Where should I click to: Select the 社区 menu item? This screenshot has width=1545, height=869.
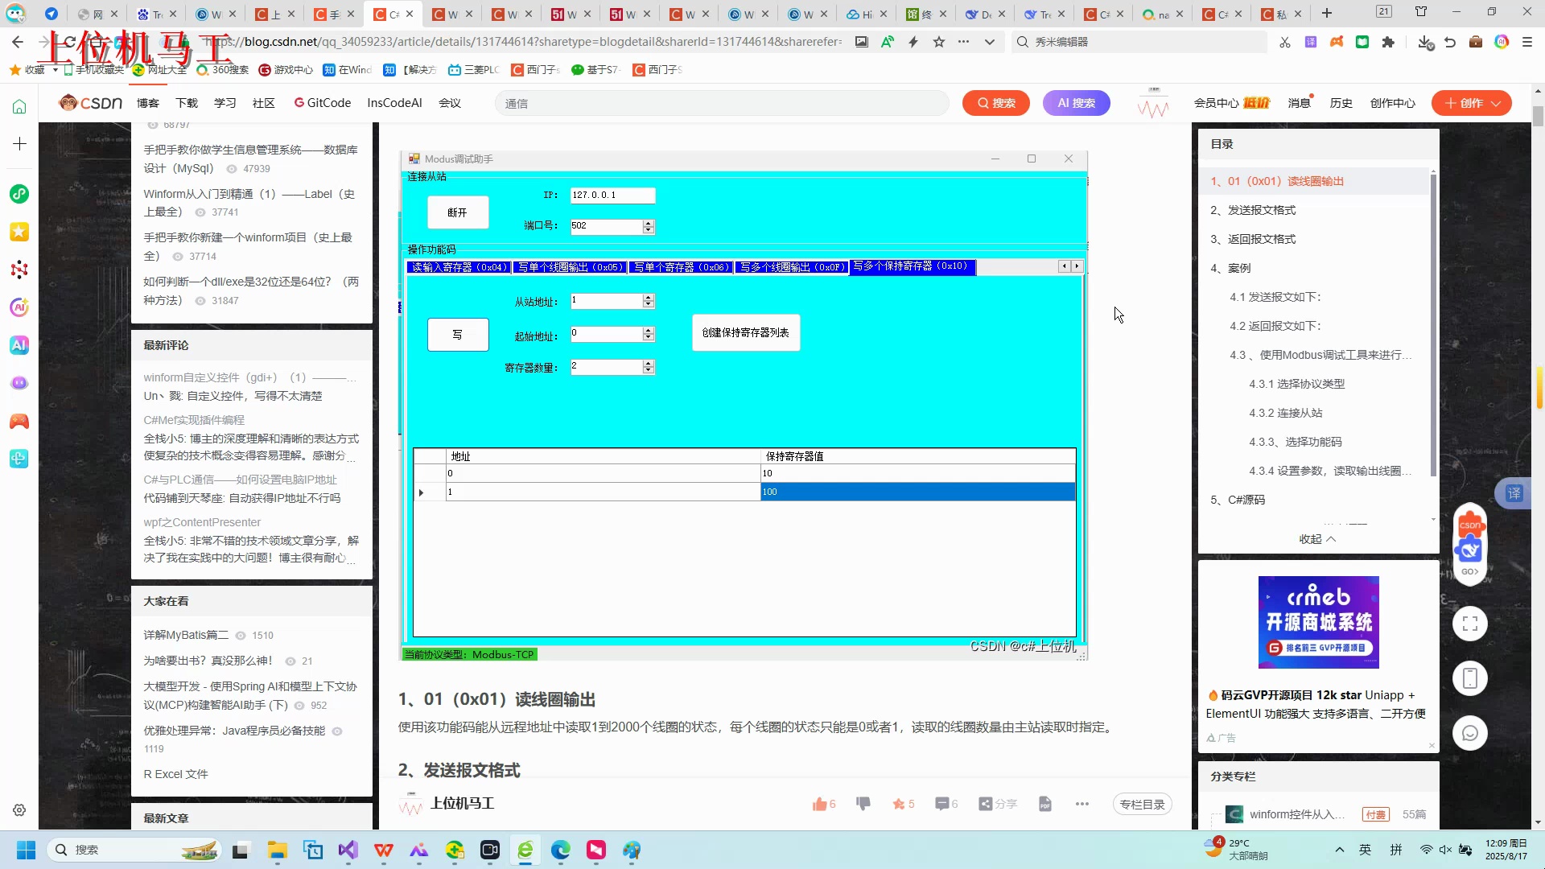tap(263, 103)
